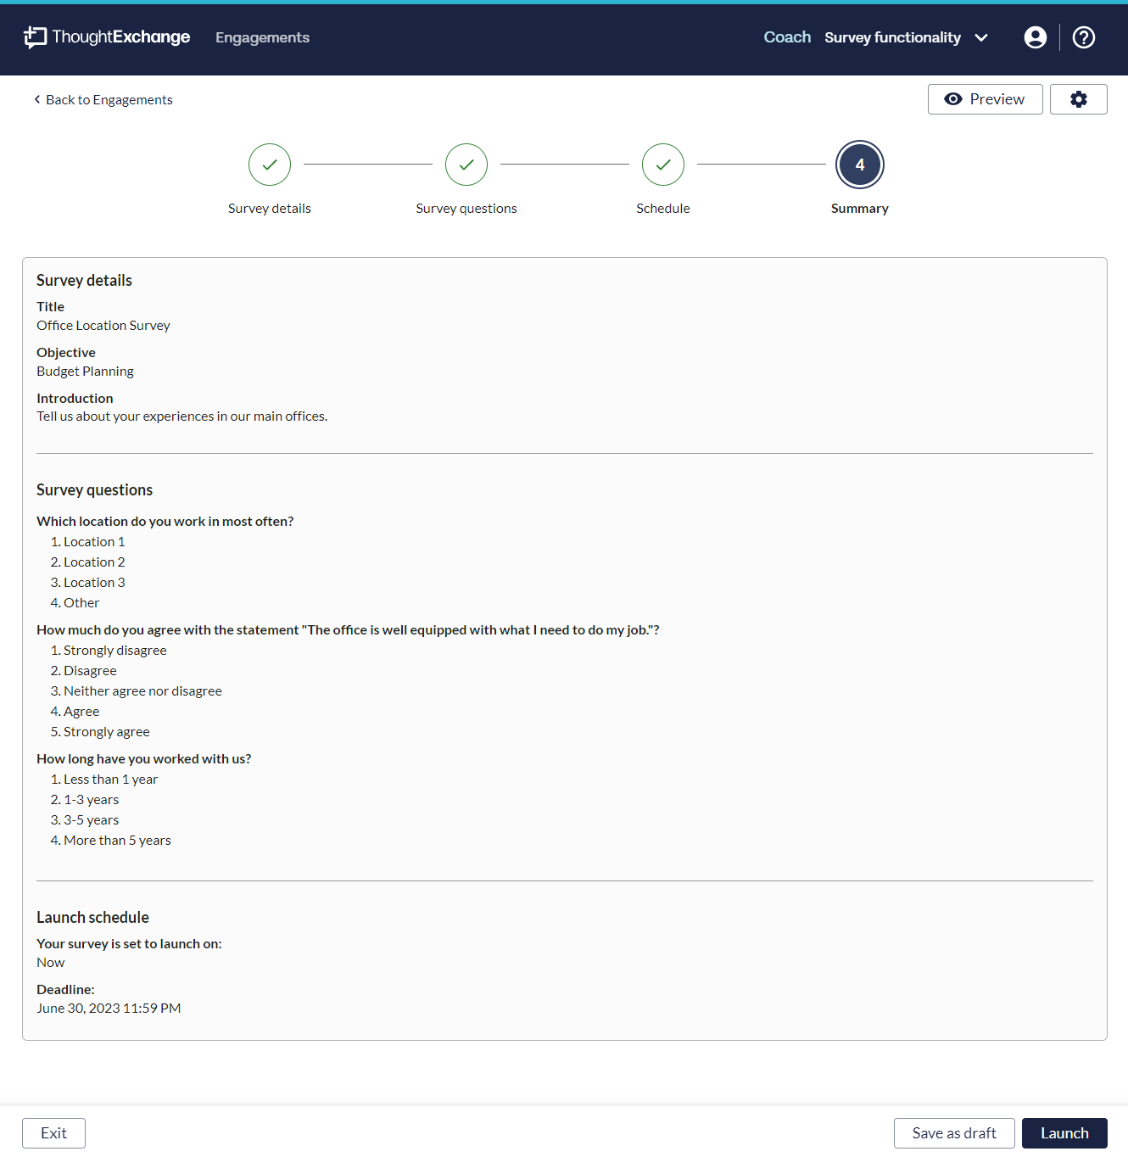Image resolution: width=1128 pixels, height=1157 pixels.
Task: Click the question How long have you worked
Action: (144, 759)
